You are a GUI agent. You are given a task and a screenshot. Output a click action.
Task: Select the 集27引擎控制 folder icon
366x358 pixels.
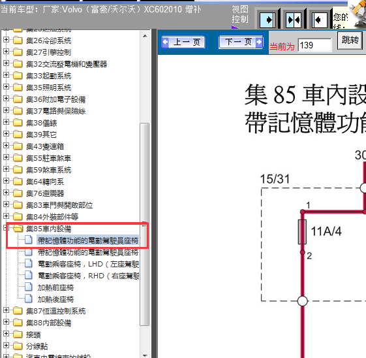click(x=18, y=52)
